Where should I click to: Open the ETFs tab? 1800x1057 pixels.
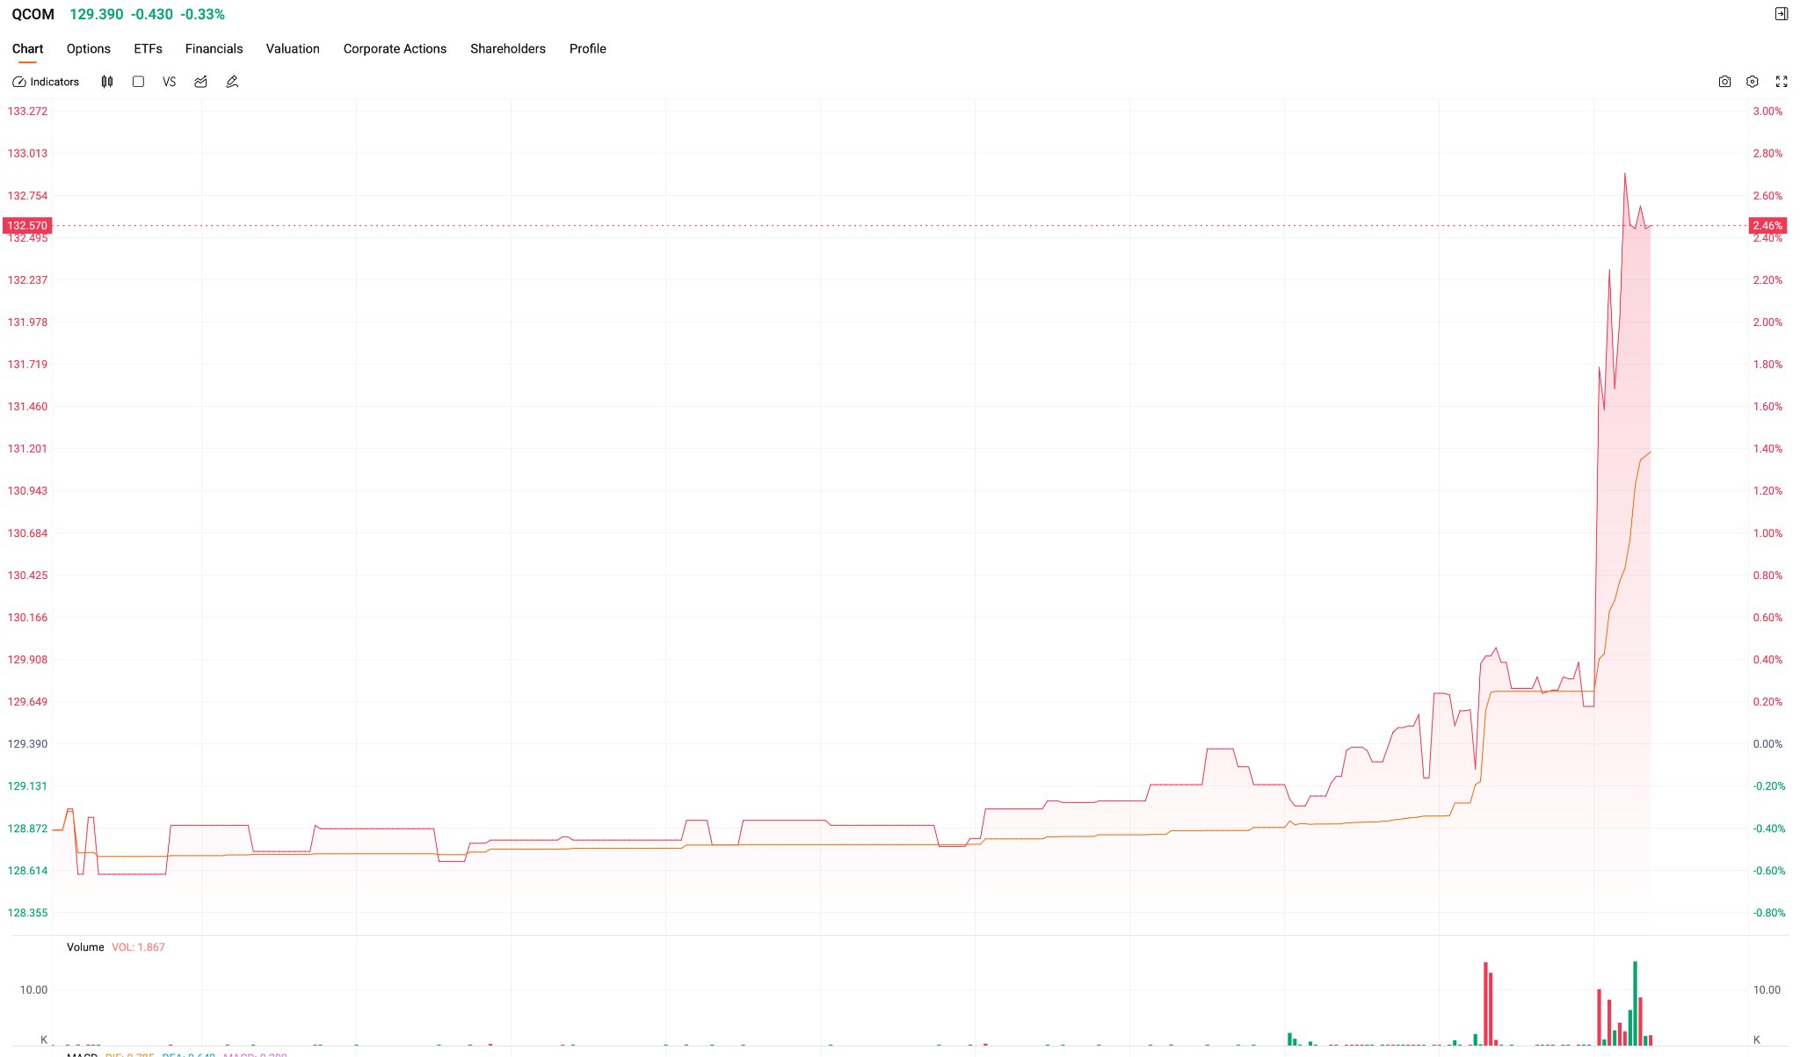[148, 48]
